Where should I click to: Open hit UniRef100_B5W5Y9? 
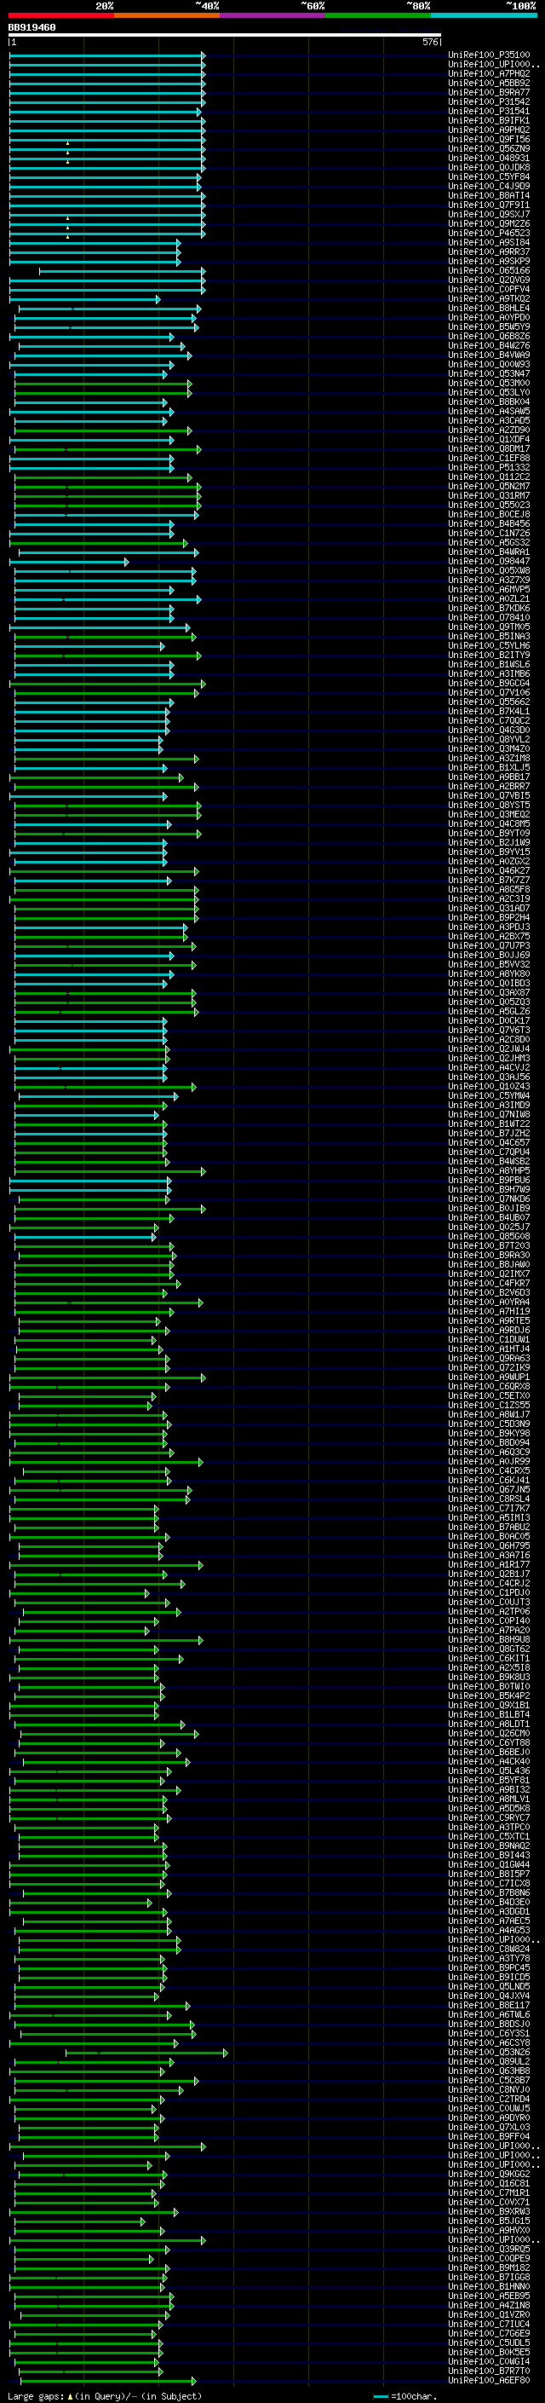pyautogui.click(x=489, y=327)
